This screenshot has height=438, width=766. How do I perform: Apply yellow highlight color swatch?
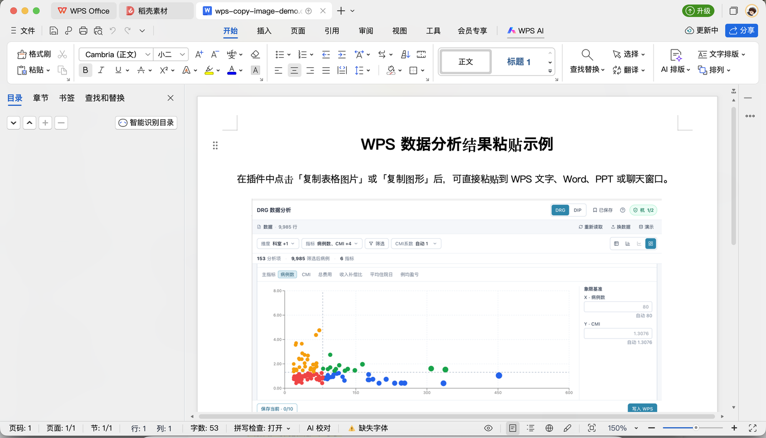(209, 70)
